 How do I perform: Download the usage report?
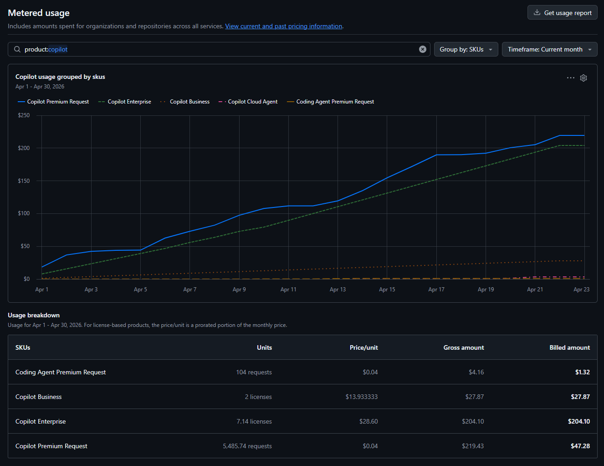tap(562, 12)
